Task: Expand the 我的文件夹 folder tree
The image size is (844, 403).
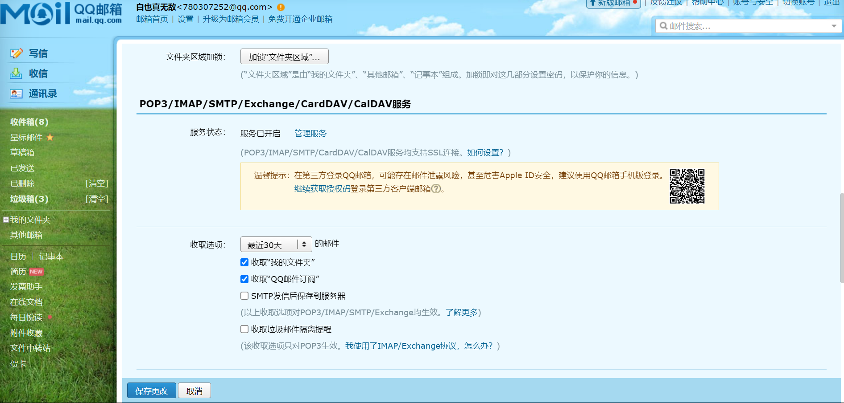Action: (6, 220)
